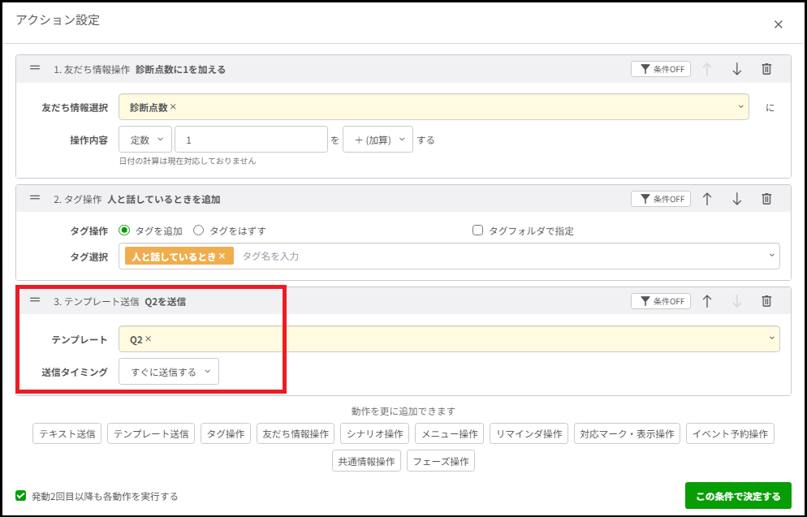The height and width of the screenshot is (517, 807).
Task: Move action 3 テンプレート送信 up with arrow
Action: (706, 301)
